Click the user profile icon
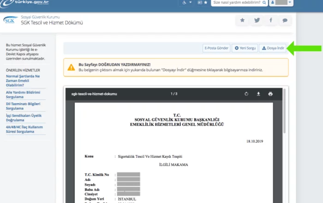Viewport: 323px width, 203px height. [273, 2]
